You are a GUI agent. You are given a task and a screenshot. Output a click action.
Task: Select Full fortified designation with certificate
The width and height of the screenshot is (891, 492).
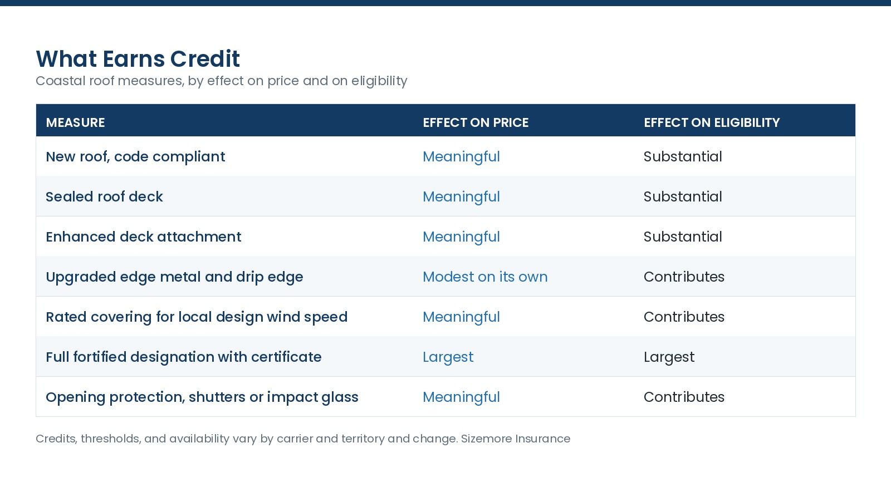184,357
